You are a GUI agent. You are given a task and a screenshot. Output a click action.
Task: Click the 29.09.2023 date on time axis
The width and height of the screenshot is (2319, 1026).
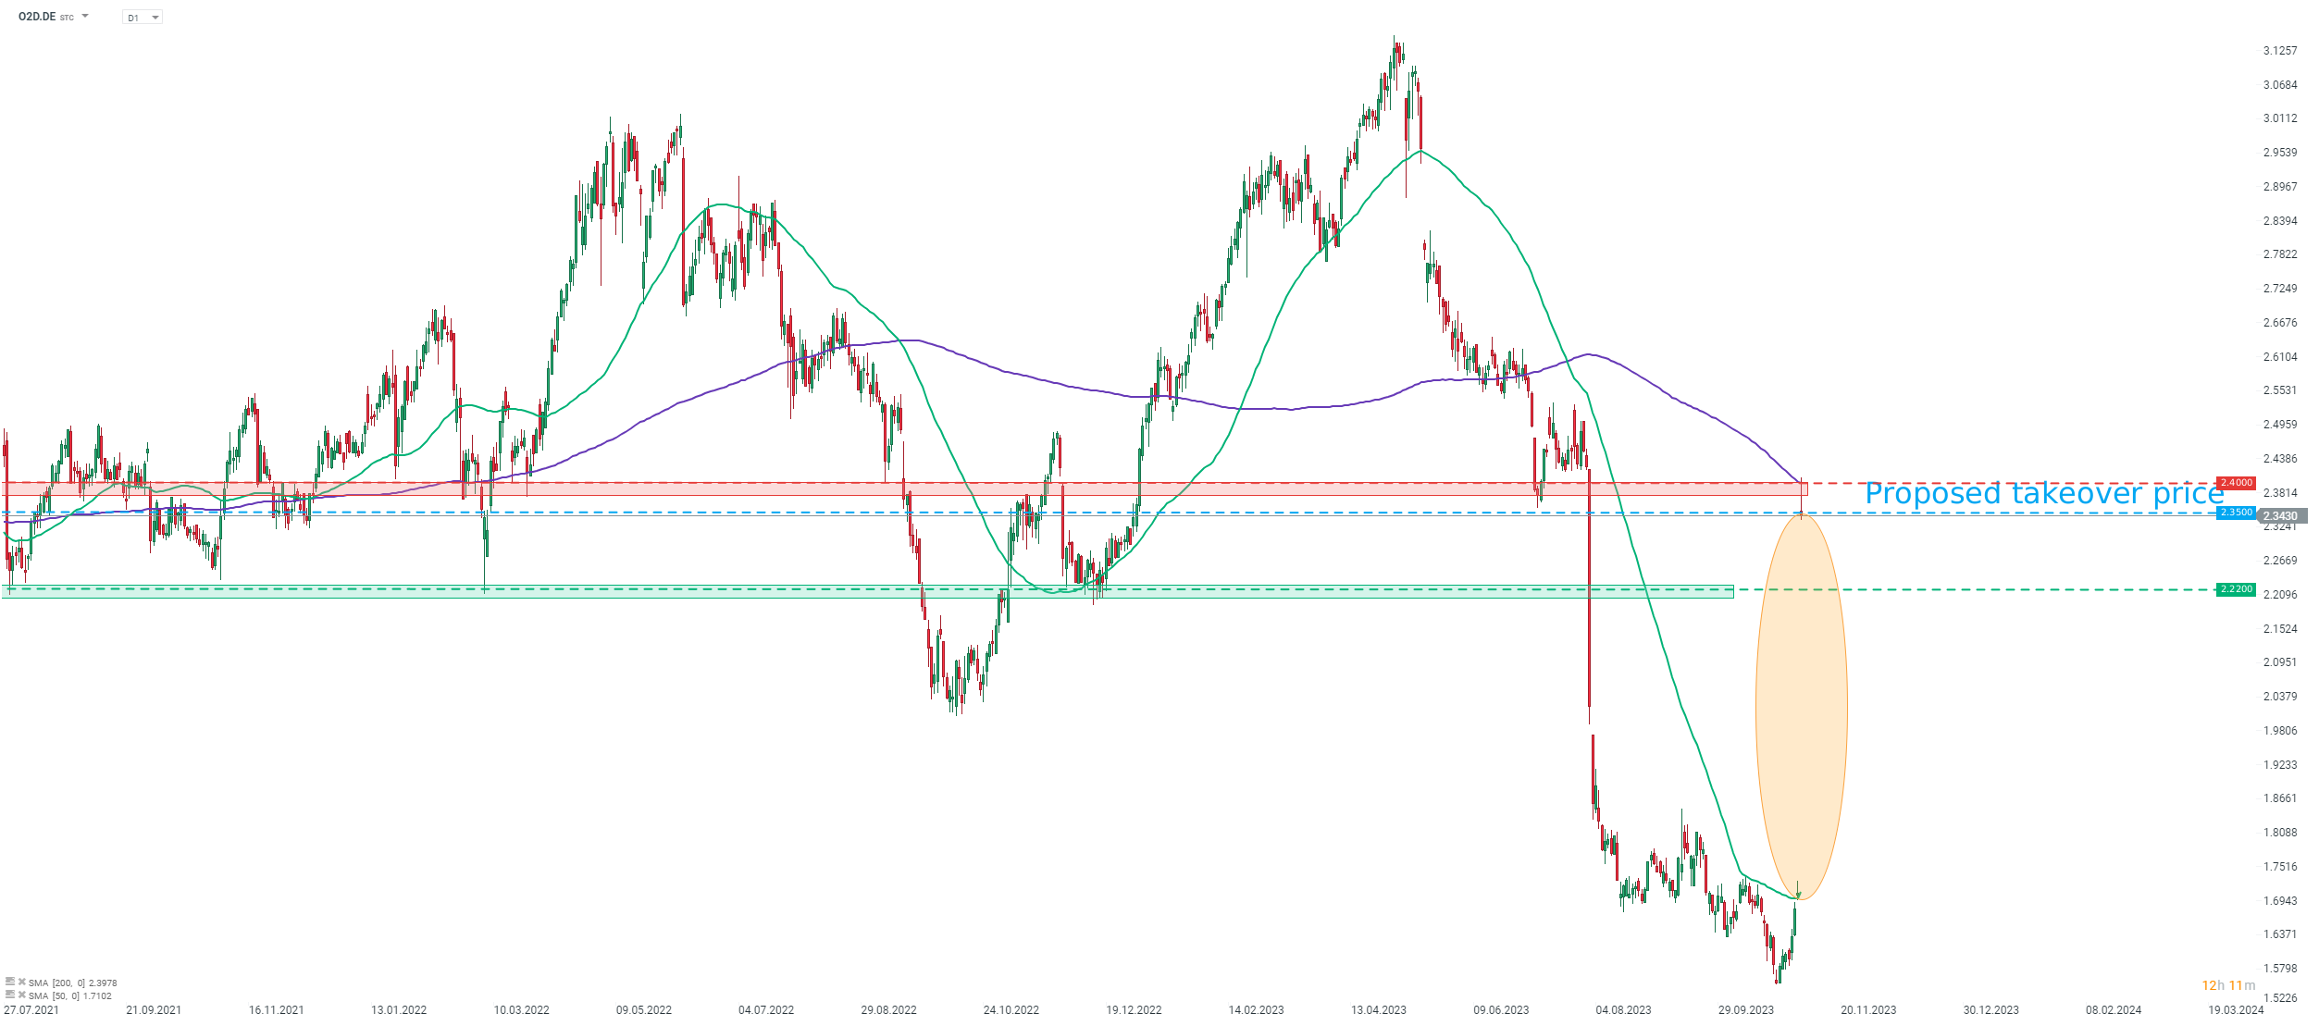pyautogui.click(x=1745, y=1009)
